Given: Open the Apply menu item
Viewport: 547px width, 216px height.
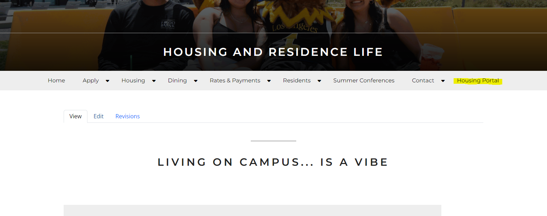Looking at the screenshot, I should 91,81.
